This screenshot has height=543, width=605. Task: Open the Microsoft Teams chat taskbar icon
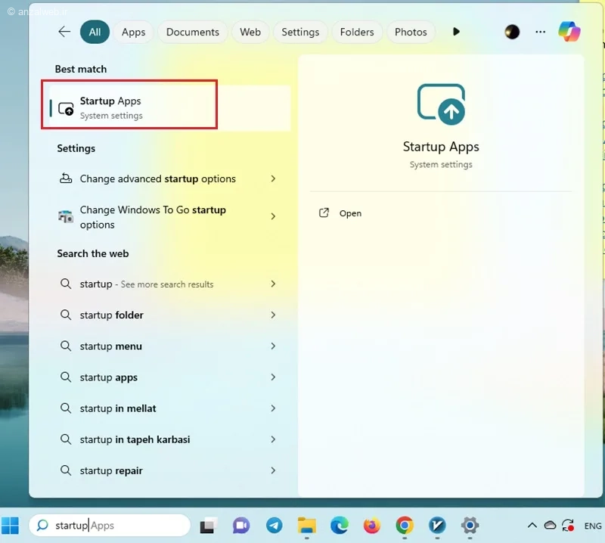click(x=240, y=525)
